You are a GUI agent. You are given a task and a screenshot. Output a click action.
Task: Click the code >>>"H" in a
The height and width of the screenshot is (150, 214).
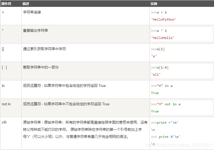point(162,86)
